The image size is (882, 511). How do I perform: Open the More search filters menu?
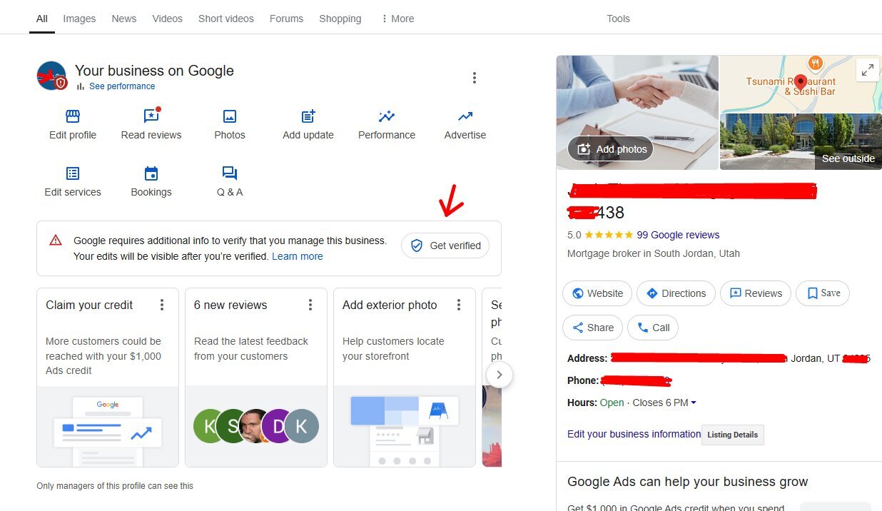[x=398, y=19]
